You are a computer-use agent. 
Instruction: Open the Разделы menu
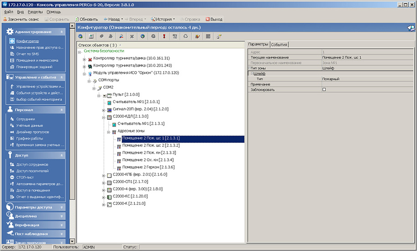36,11
